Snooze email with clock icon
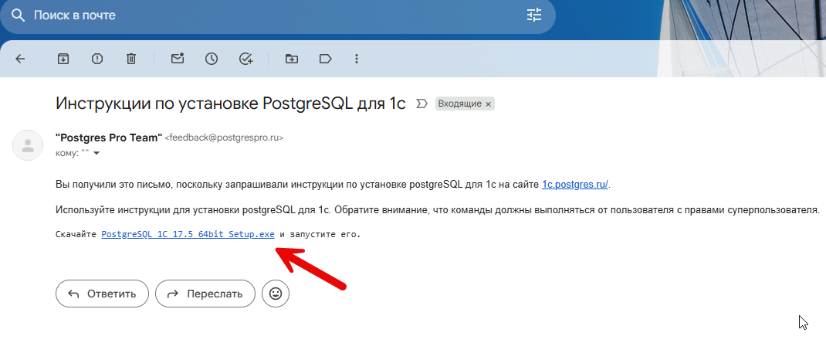 (x=212, y=59)
